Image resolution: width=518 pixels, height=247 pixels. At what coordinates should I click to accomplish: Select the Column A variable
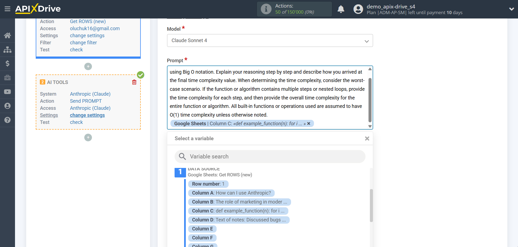(x=231, y=193)
